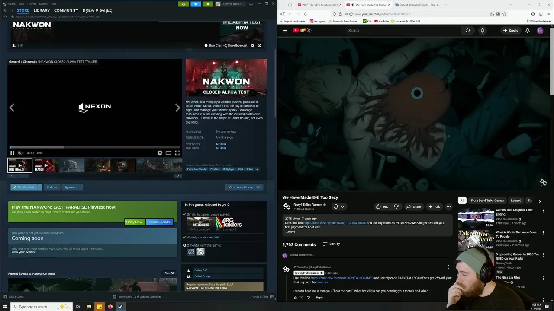554x311 pixels.
Task: Go back in Steam browser
Action: [x=5, y=10]
